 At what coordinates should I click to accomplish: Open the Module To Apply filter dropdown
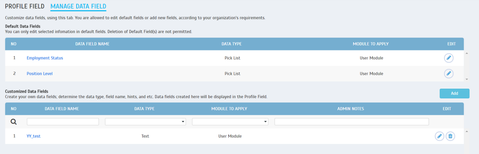[x=230, y=122]
